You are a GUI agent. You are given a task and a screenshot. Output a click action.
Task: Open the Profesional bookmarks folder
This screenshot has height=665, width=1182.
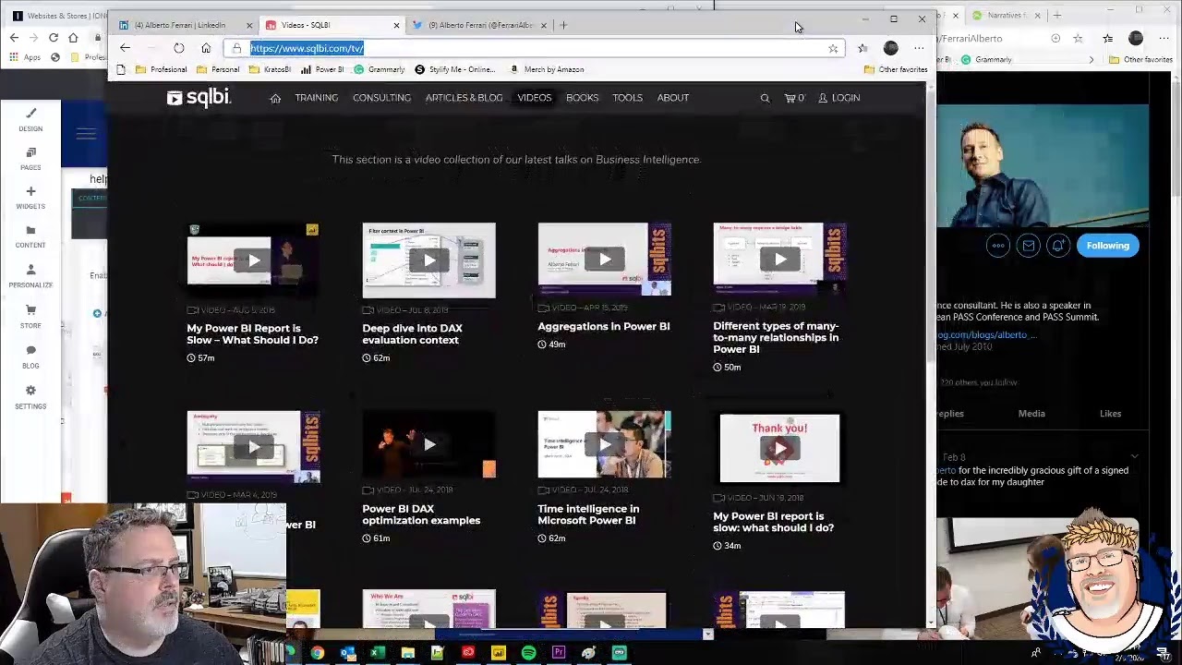(162, 69)
